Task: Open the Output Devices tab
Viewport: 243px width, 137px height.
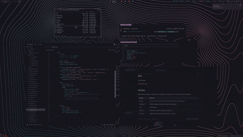Action: pos(141,36)
